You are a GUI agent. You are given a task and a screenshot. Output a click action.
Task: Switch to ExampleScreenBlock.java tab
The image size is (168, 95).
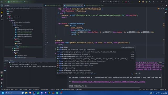(52, 5)
